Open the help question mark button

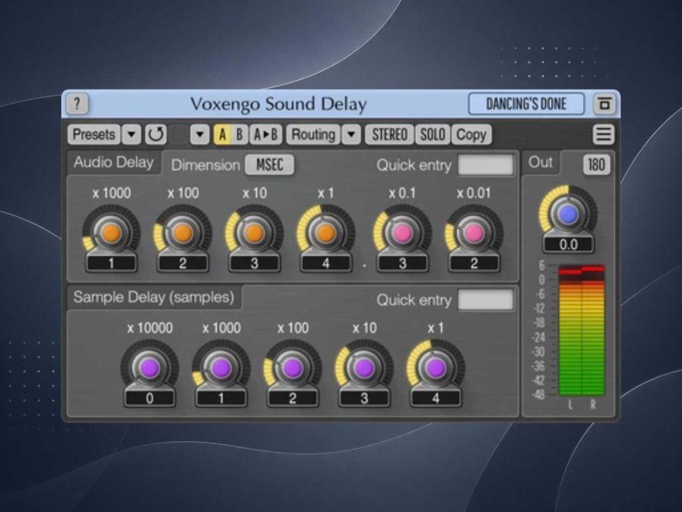[x=77, y=104]
